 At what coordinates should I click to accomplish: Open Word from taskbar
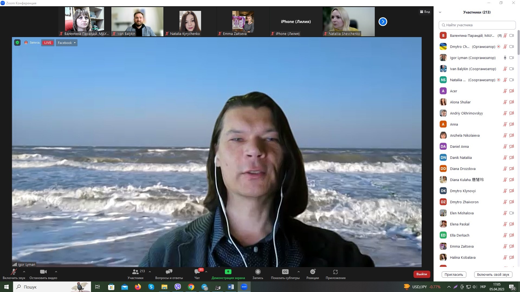pyautogui.click(x=231, y=287)
